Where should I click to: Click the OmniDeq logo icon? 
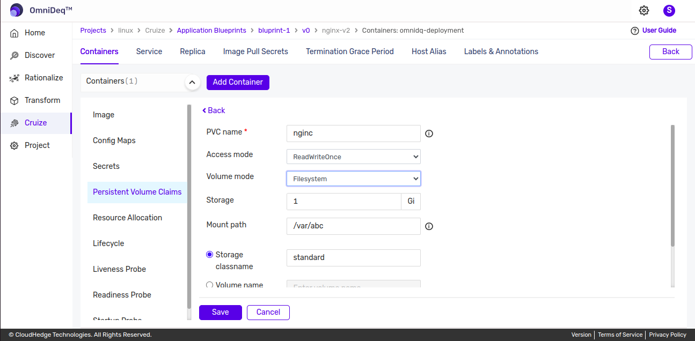[17, 10]
